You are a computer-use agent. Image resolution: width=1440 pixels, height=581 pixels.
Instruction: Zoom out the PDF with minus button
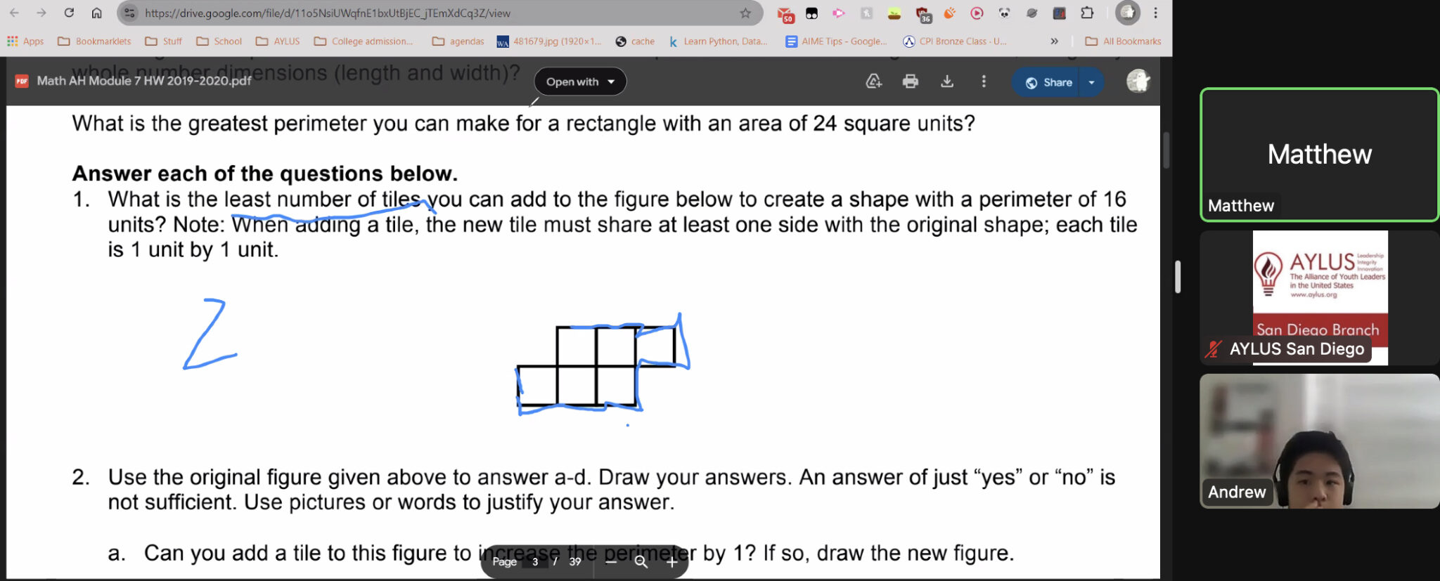click(x=610, y=562)
